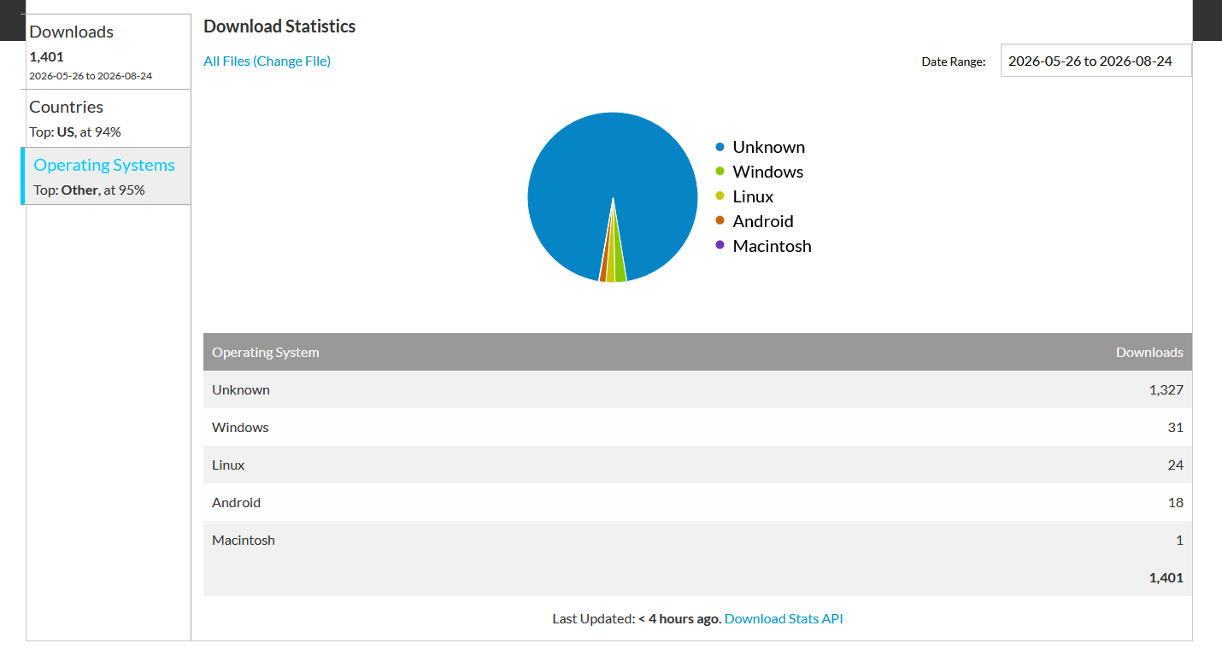The height and width of the screenshot is (649, 1222).
Task: Select the Unknown row in the table
Action: click(x=697, y=389)
